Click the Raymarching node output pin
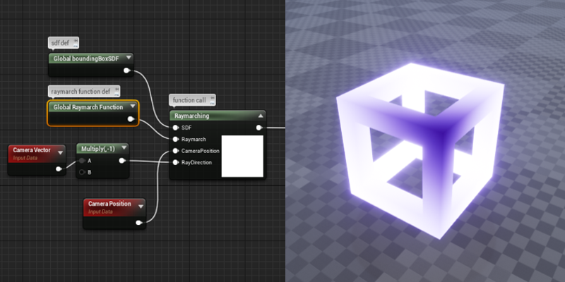The height and width of the screenshot is (282, 565). [258, 128]
